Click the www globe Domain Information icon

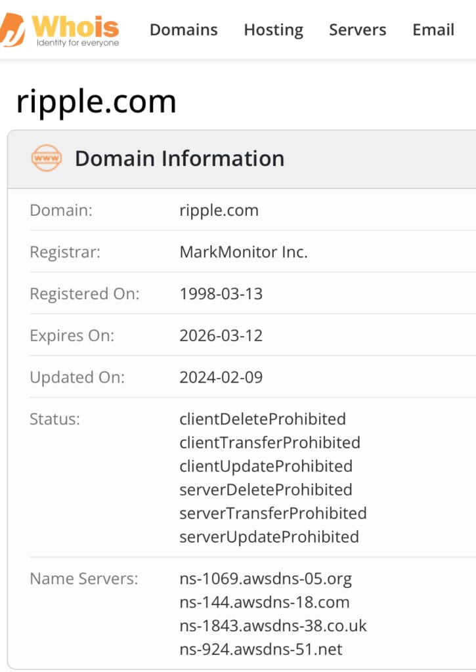[46, 157]
